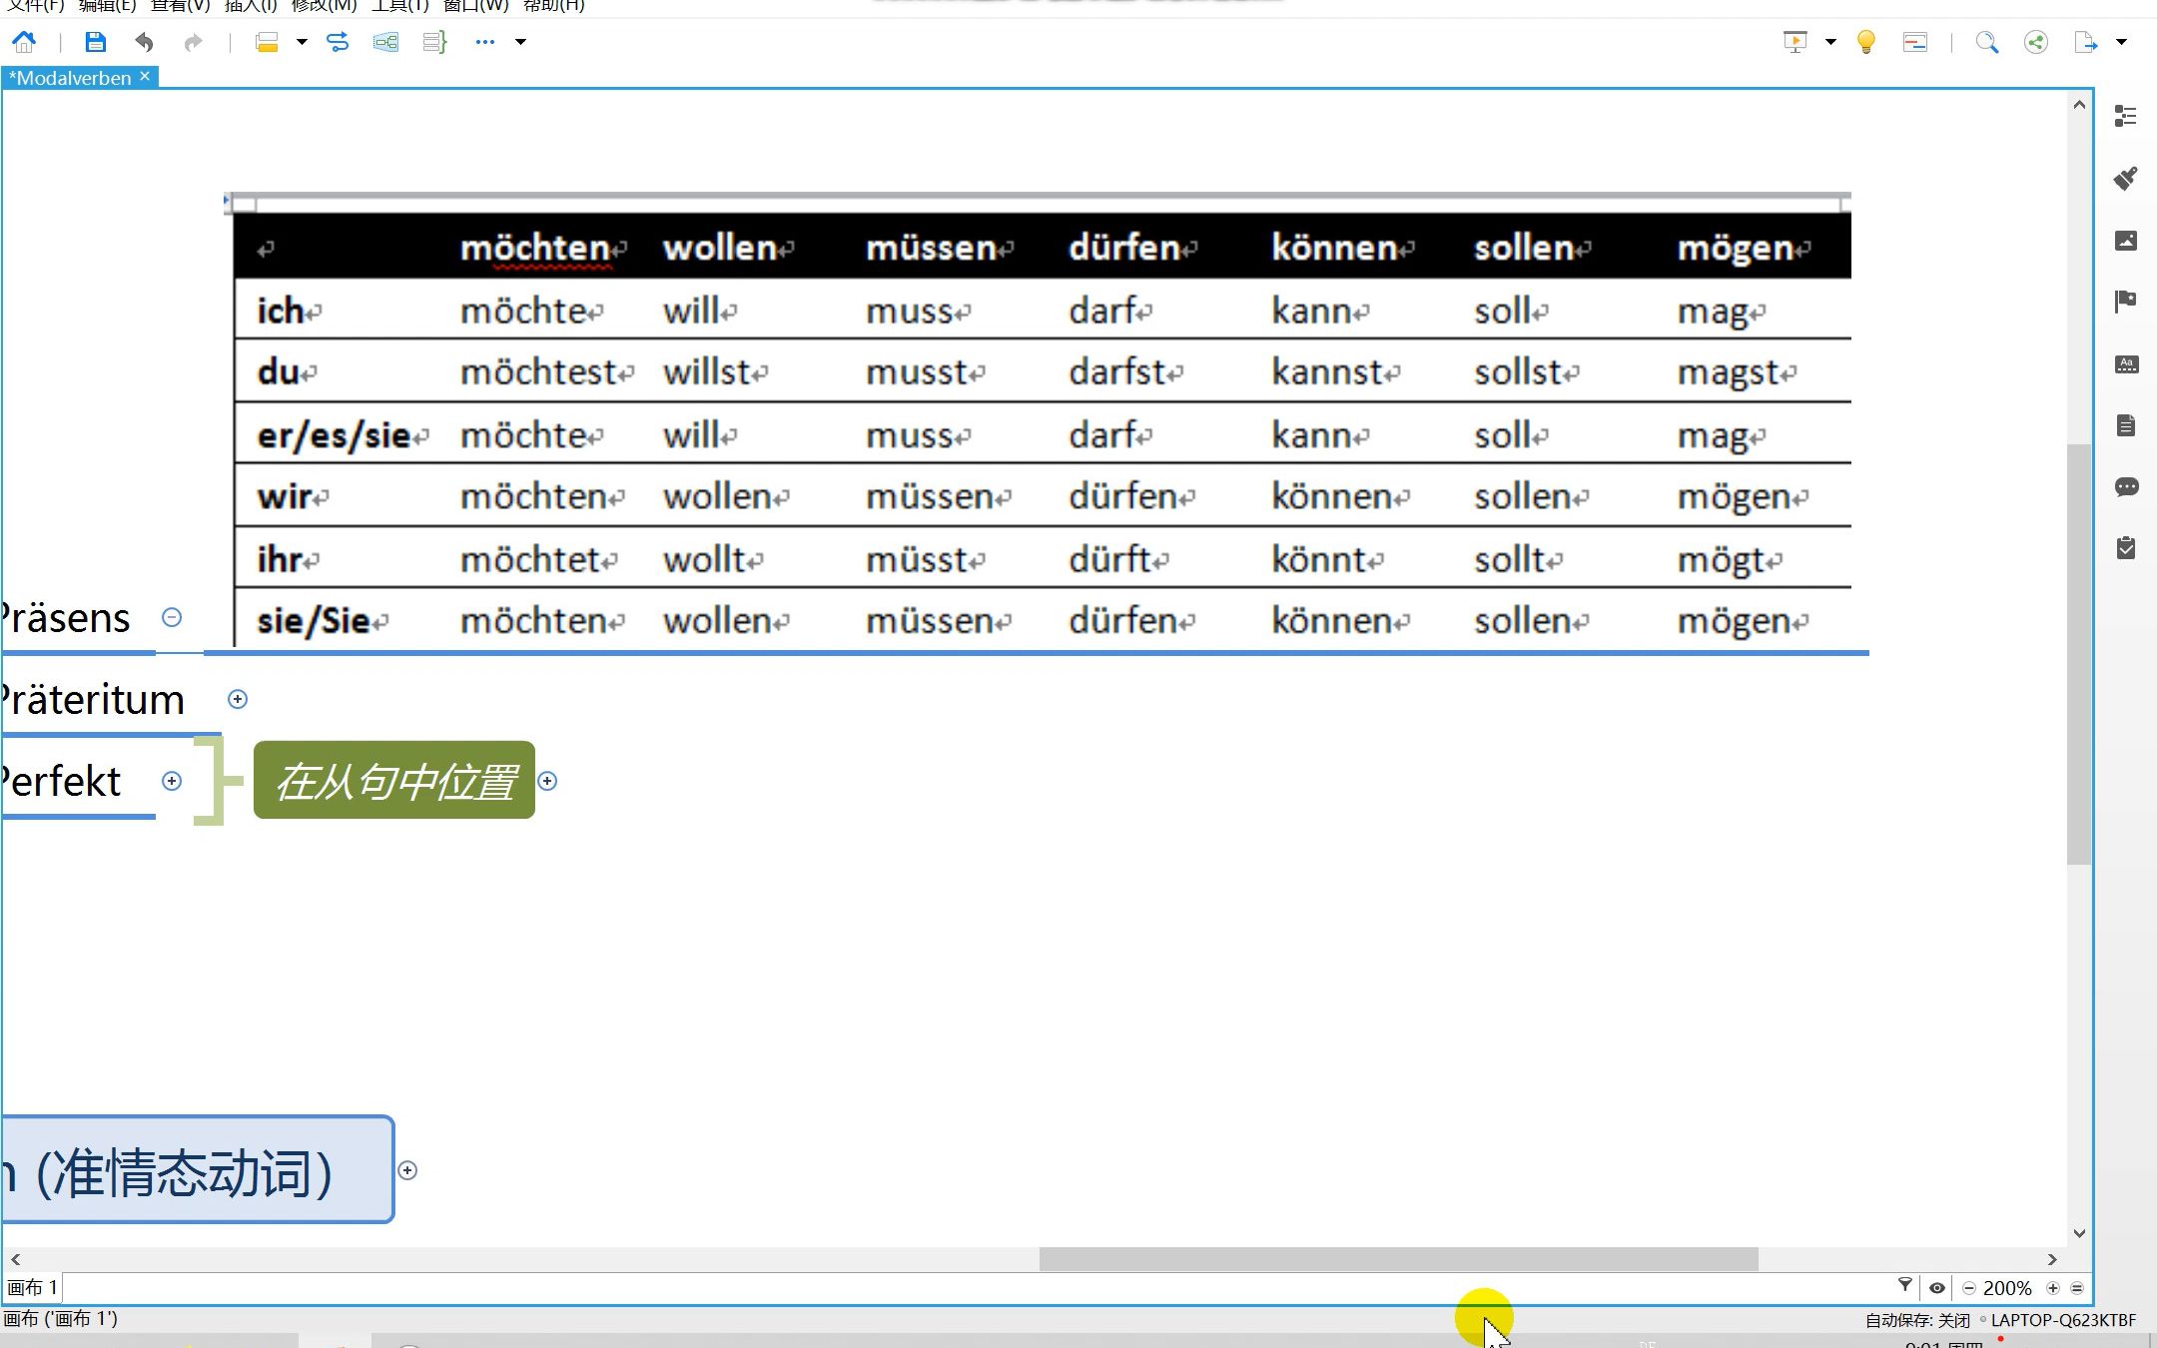The height and width of the screenshot is (1348, 2157).
Task: Start presentation mode
Action: [x=1796, y=42]
